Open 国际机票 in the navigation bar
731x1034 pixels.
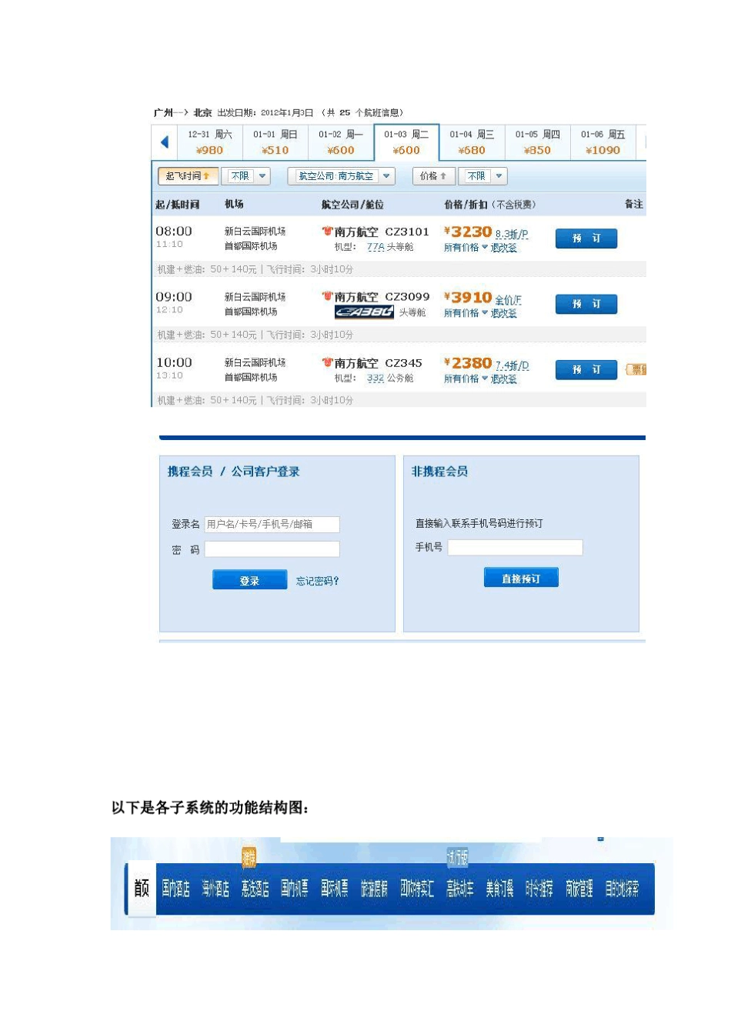[x=335, y=889]
